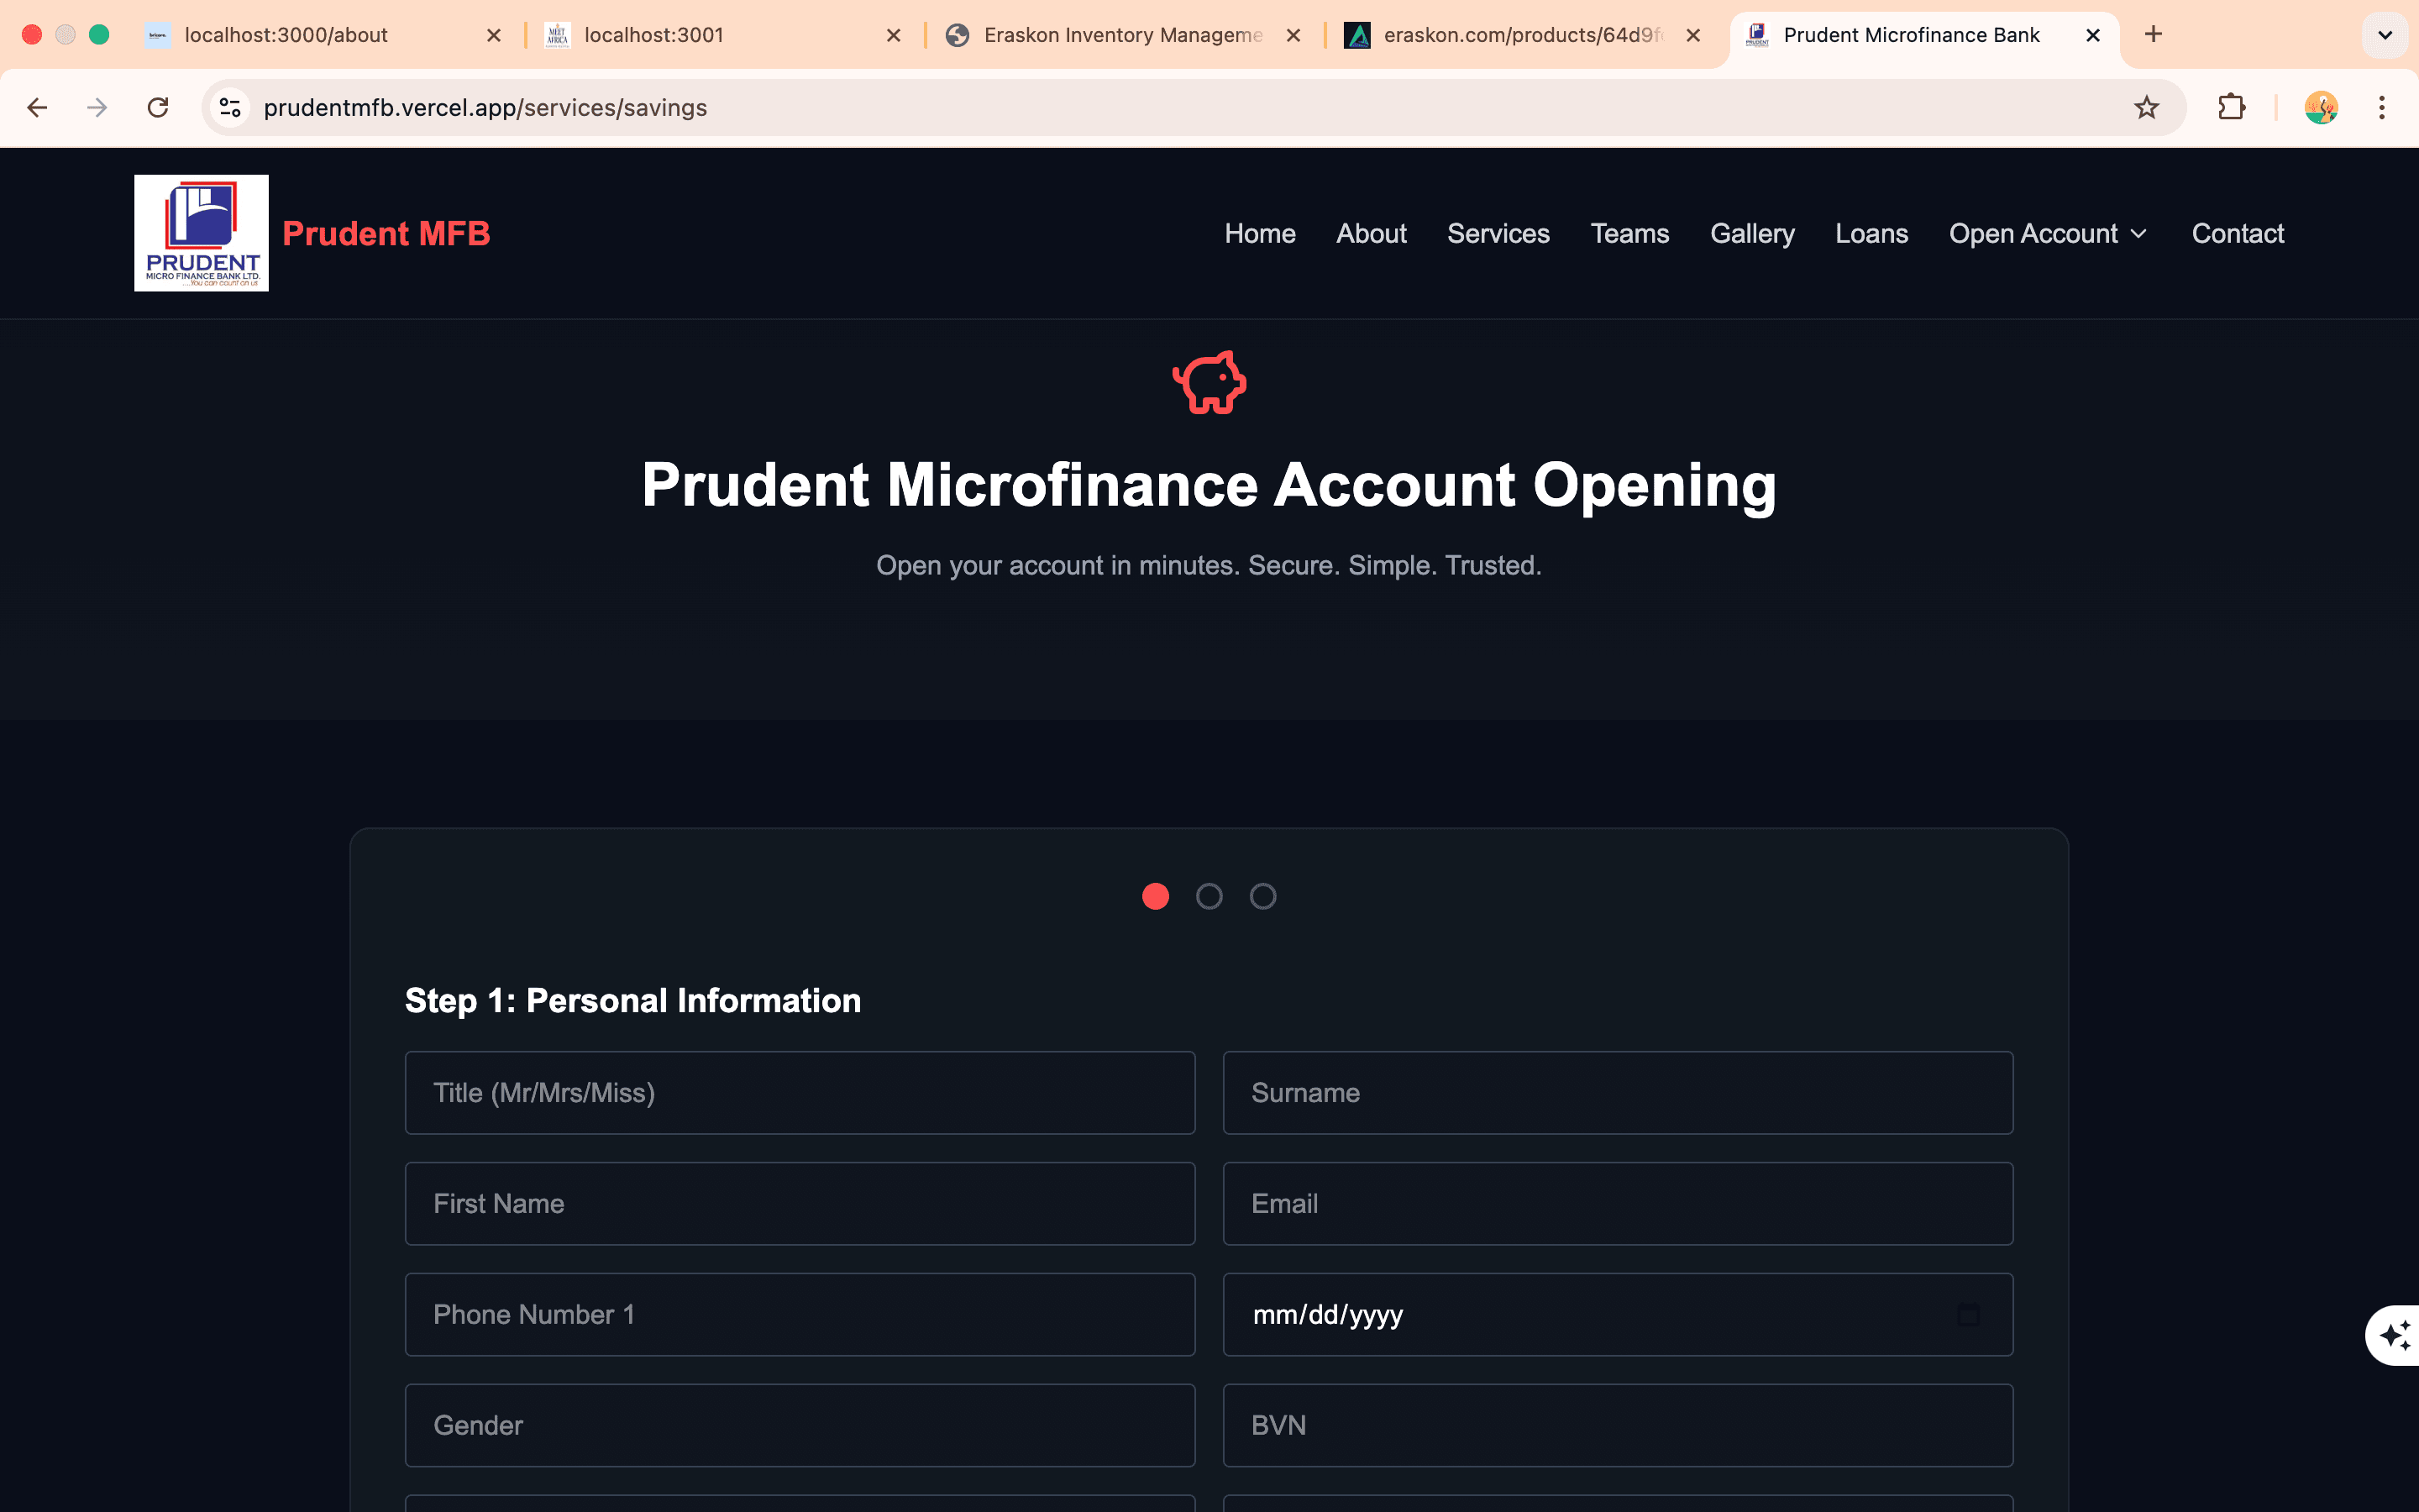Click the sparkle assistant icon at right edge
Image resolution: width=2419 pixels, height=1512 pixels.
tap(2394, 1335)
